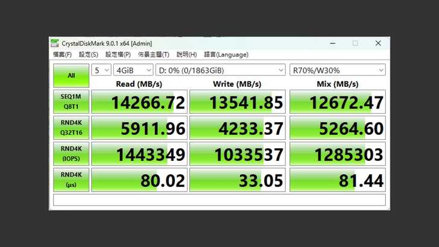Open the 設定(S) settings menu
This screenshot has width=439, height=247.
tap(89, 55)
